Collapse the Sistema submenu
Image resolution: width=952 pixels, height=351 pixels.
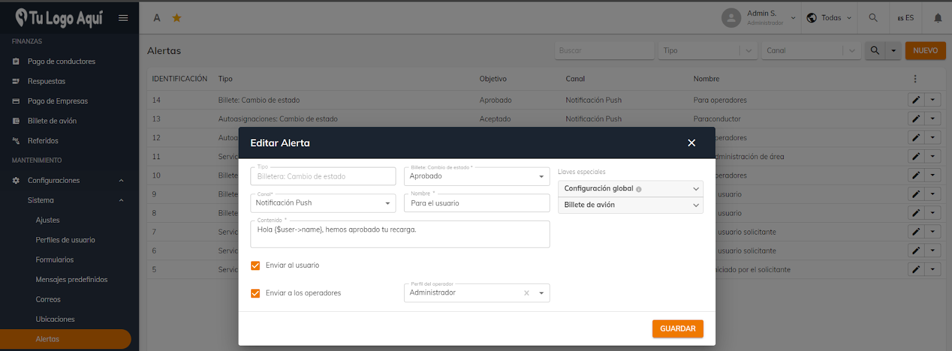point(121,201)
